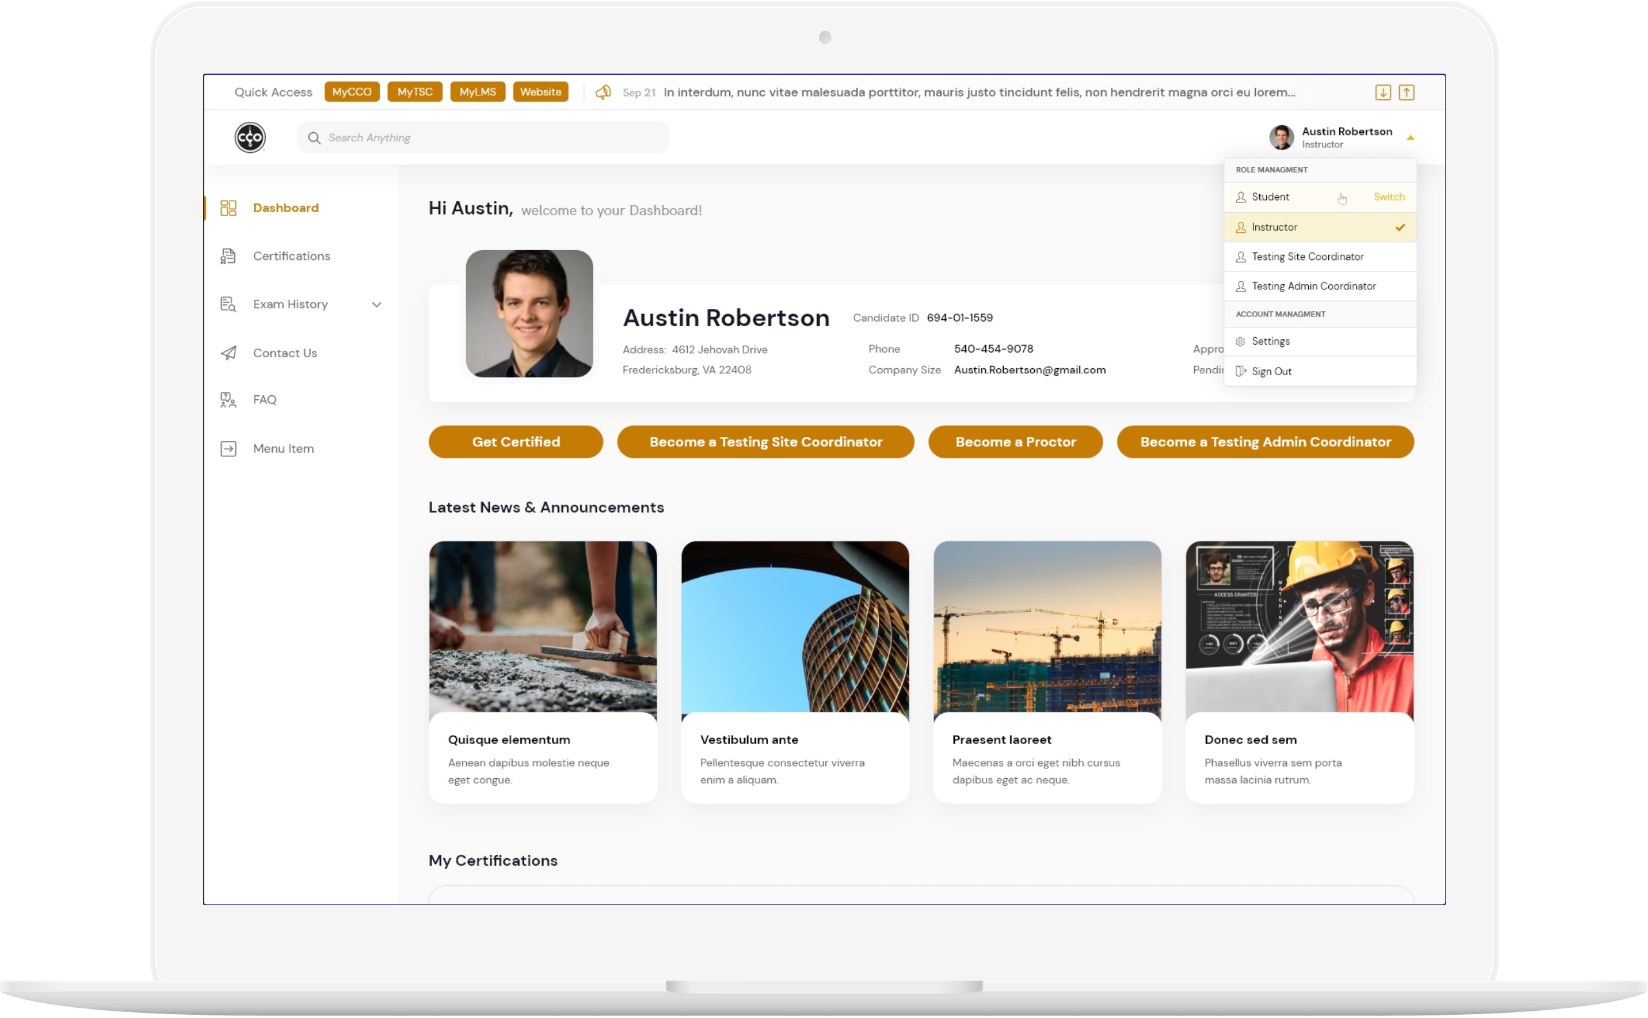Switch to the Student role
Screen dimensions: 1648x1018
1388,197
